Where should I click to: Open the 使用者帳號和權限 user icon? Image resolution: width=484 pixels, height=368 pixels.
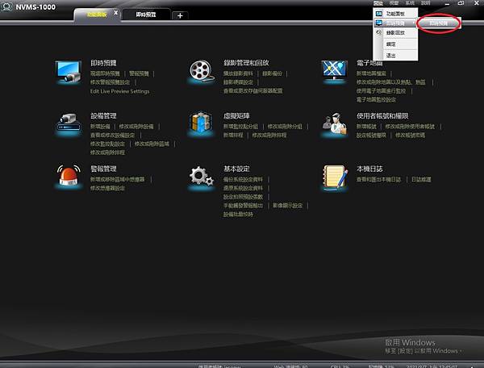(335, 124)
